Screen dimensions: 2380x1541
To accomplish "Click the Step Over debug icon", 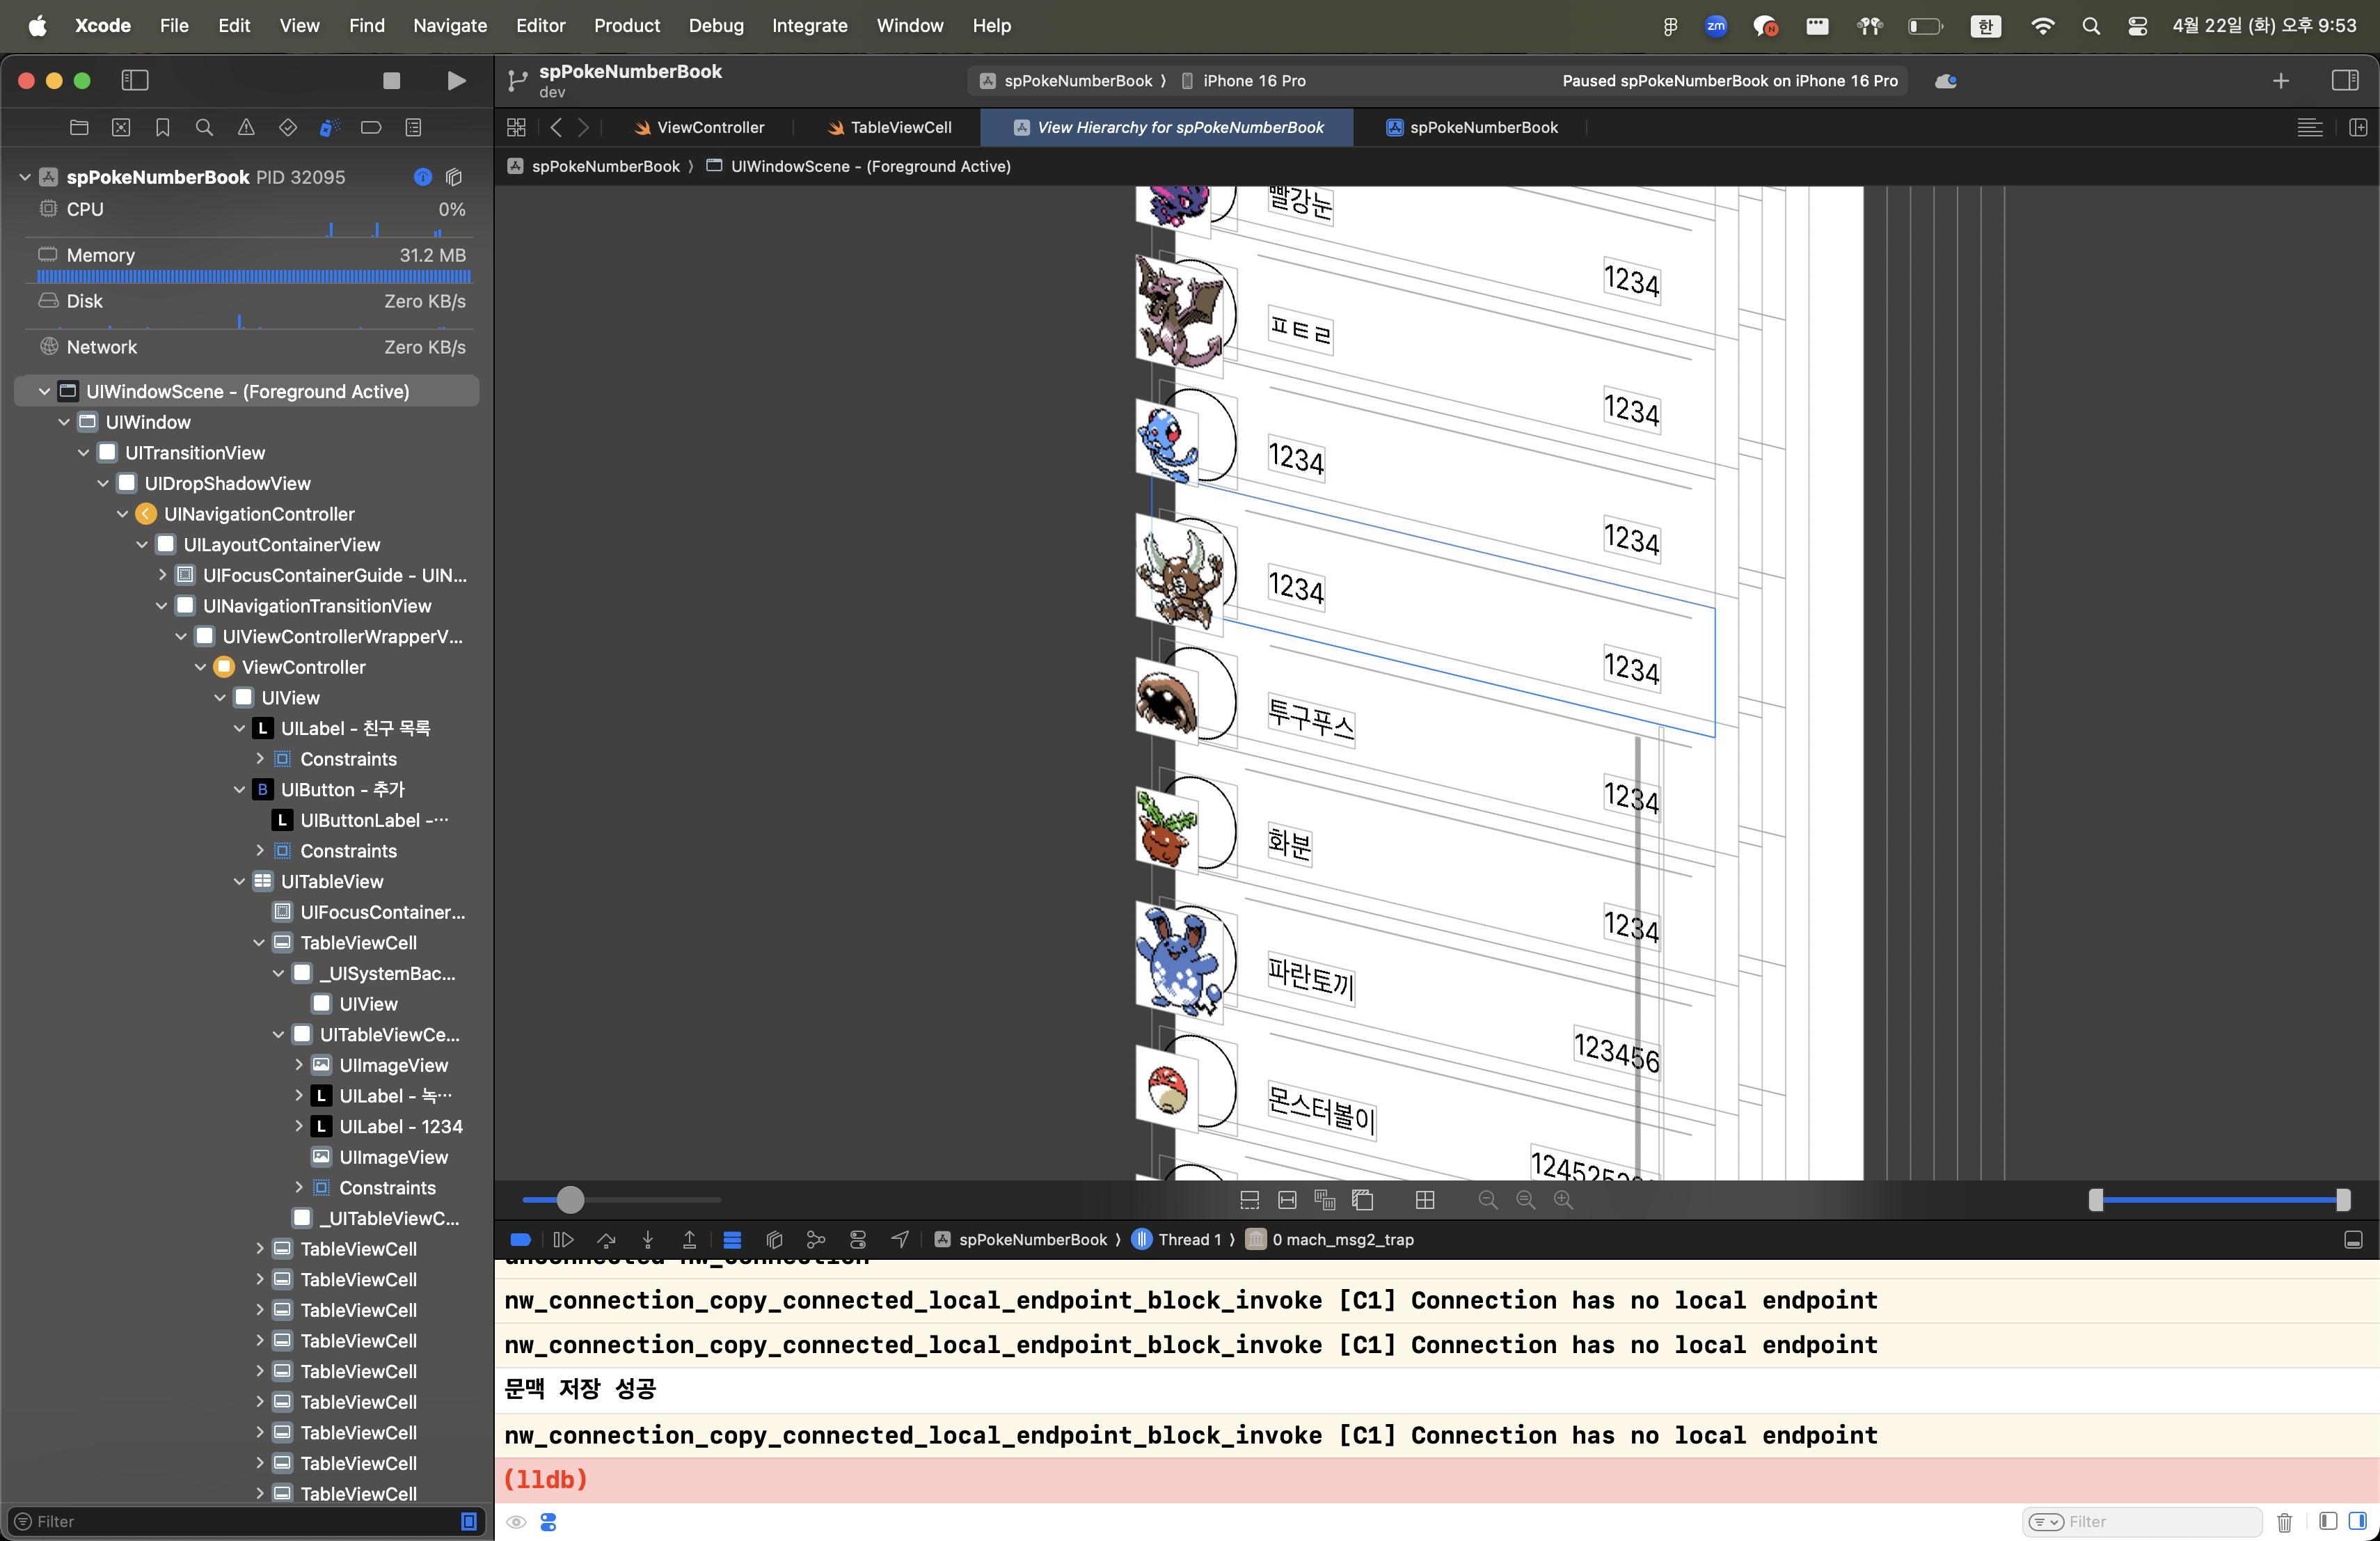I will point(606,1239).
